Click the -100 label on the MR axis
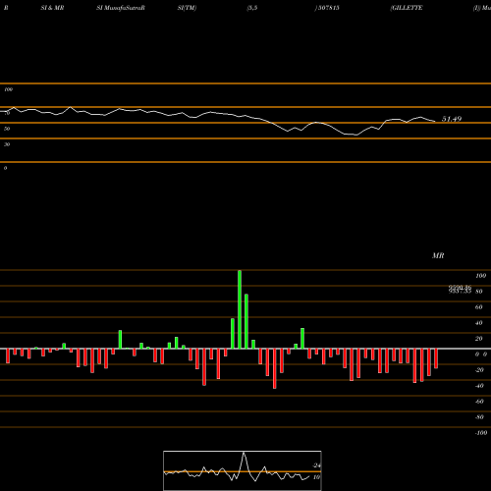The height and width of the screenshot is (491, 491). click(x=481, y=433)
